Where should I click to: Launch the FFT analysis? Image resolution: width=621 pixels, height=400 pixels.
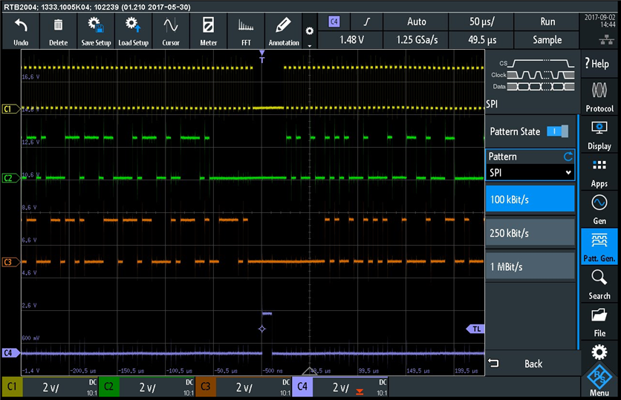pos(246,32)
